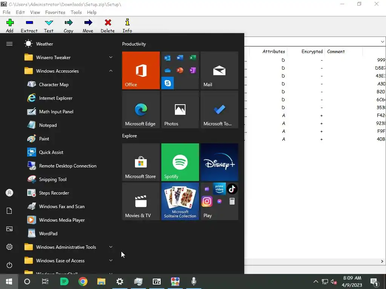Open Google Chrome from the taskbar
Screen dimensions: 386x289
(x=83, y=281)
